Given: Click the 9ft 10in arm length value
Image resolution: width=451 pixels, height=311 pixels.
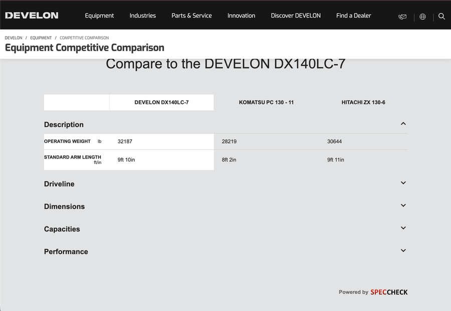Looking at the screenshot, I should [126, 160].
